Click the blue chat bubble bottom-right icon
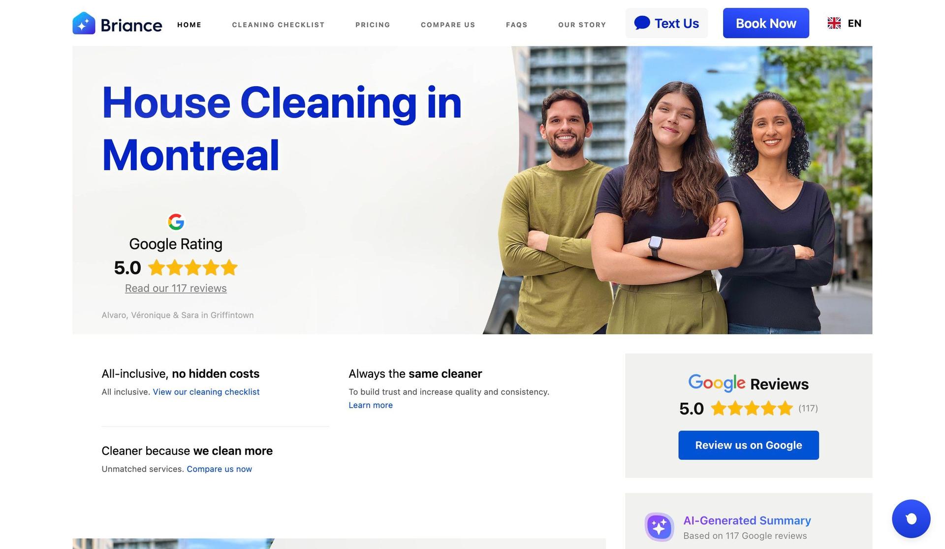This screenshot has height=549, width=945. (x=911, y=517)
